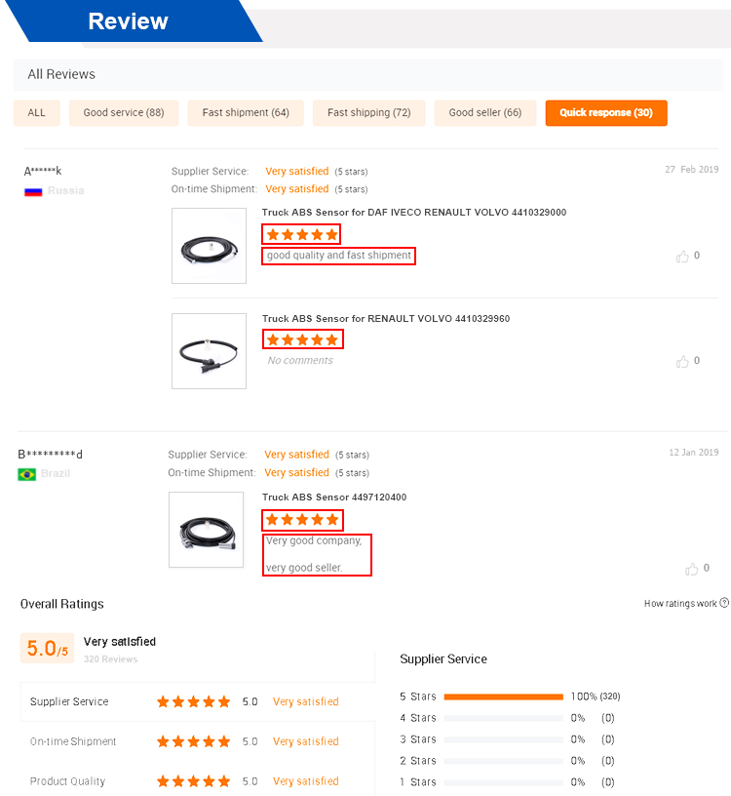Open the 4410329960 sensor thumbnail image
731x796 pixels.
click(x=209, y=351)
